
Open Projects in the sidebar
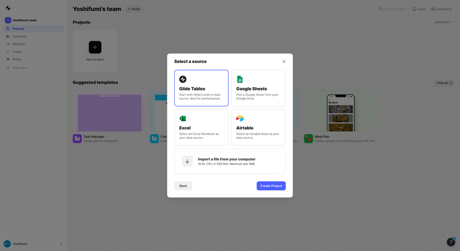point(33,29)
